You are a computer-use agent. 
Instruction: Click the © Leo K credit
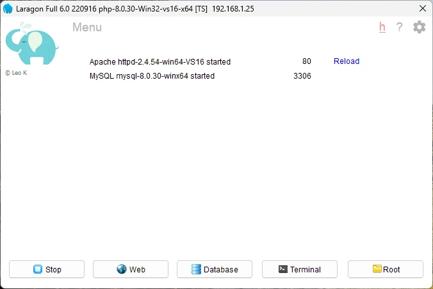tap(16, 73)
